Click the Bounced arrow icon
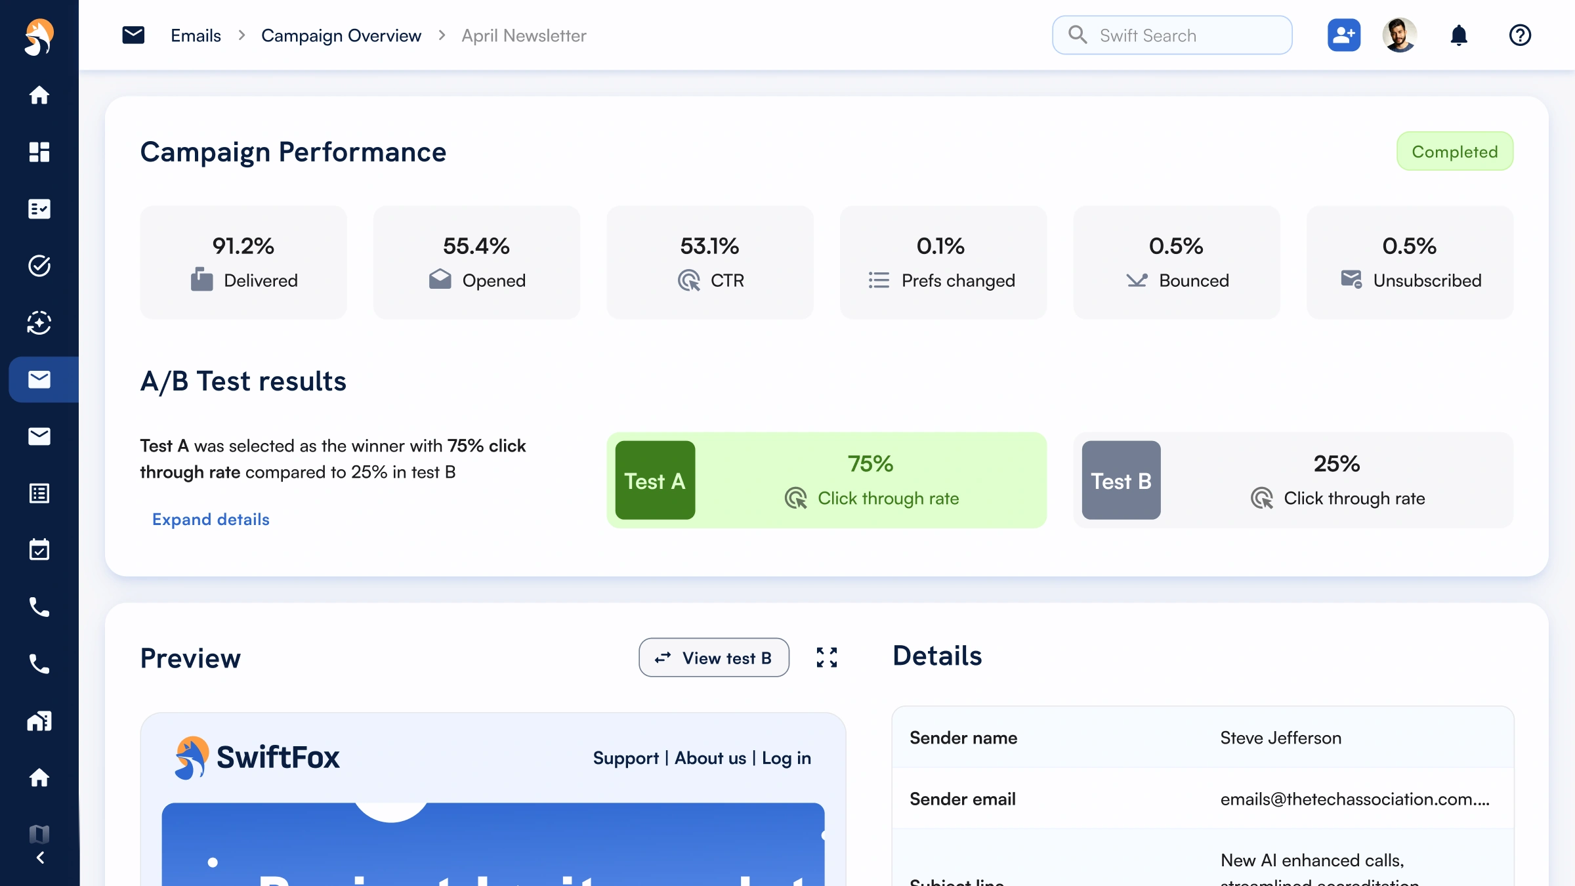Screen dimensions: 1575x886 tap(1137, 280)
